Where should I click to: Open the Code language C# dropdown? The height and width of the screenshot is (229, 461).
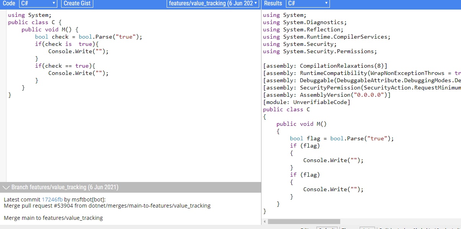coord(38,3)
